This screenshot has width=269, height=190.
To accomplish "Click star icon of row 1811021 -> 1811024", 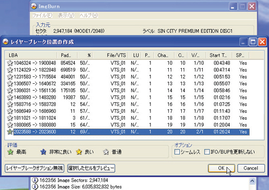I will coord(10,118).
